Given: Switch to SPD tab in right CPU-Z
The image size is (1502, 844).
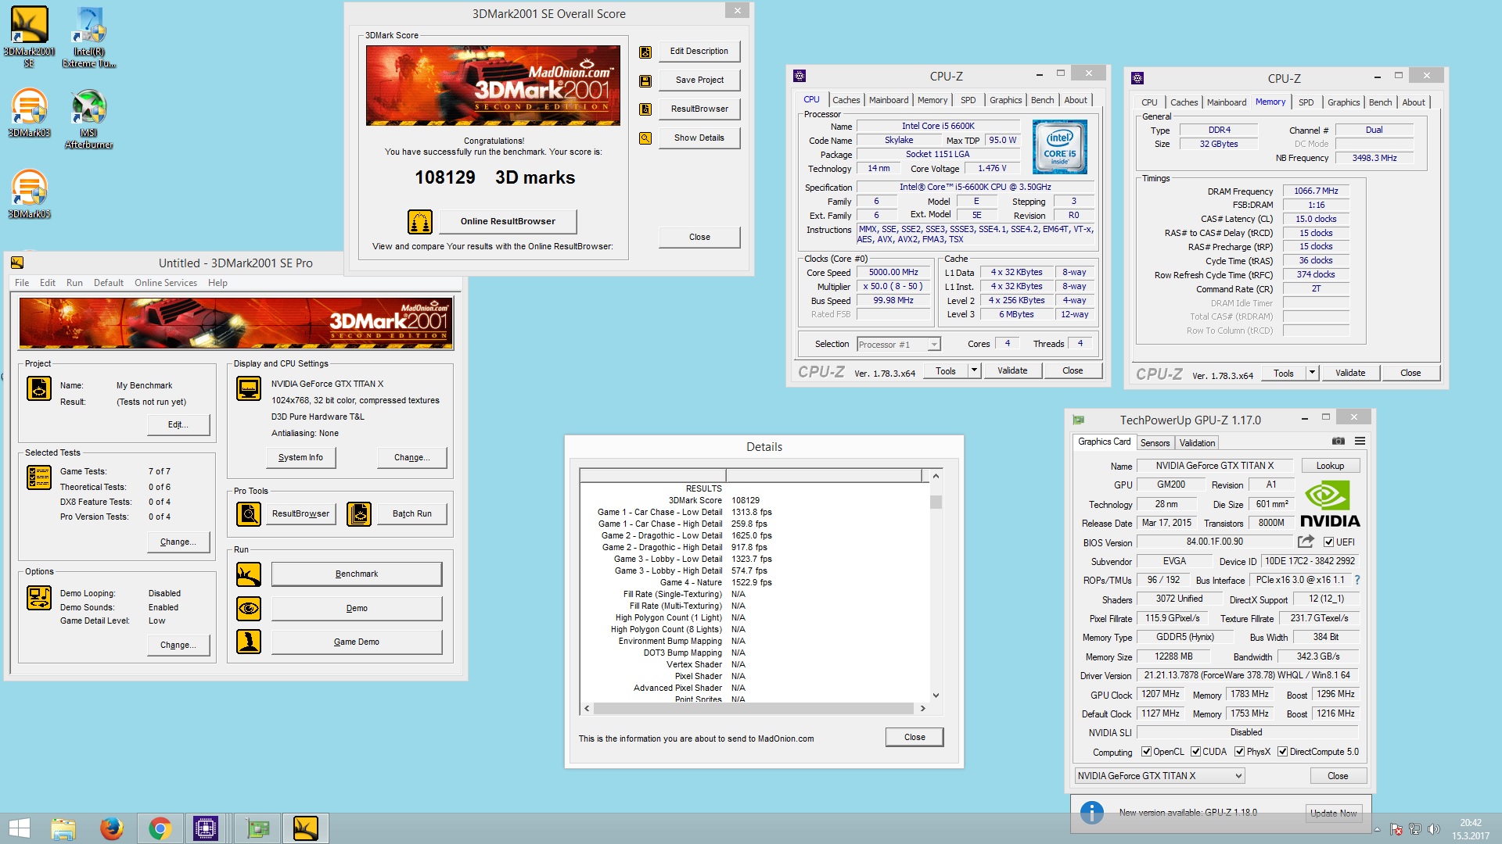Looking at the screenshot, I should click(1306, 102).
